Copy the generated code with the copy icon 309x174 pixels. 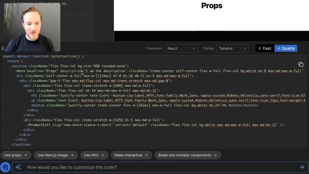click(300, 64)
